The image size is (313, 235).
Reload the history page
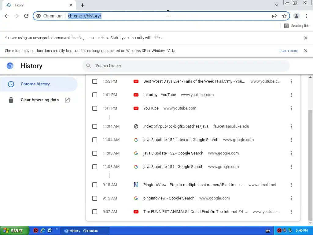(x=26, y=16)
